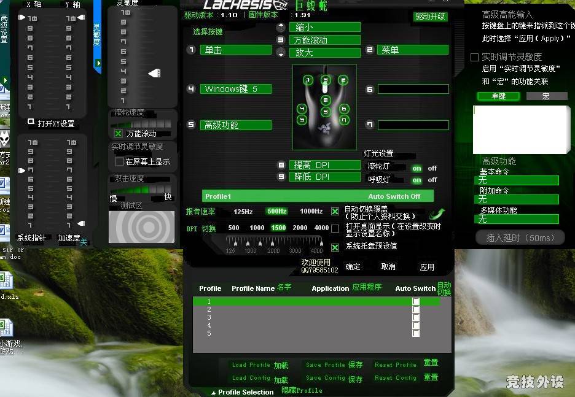575x397 pixels.
Task: Click the green arrow icon near 自动切换覆盖
Action: click(437, 214)
